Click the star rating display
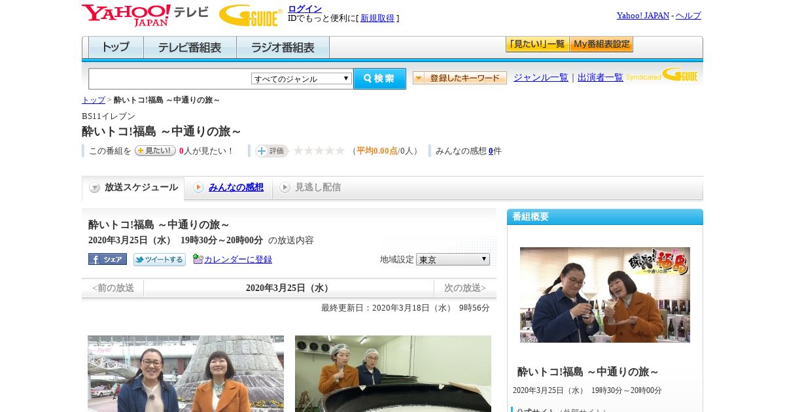 coord(319,151)
